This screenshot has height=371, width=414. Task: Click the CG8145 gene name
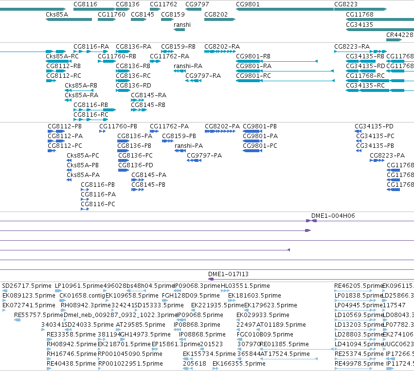(x=143, y=14)
